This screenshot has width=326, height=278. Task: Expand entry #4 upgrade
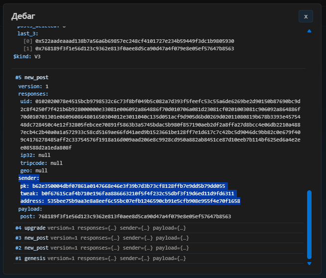tap(158, 228)
